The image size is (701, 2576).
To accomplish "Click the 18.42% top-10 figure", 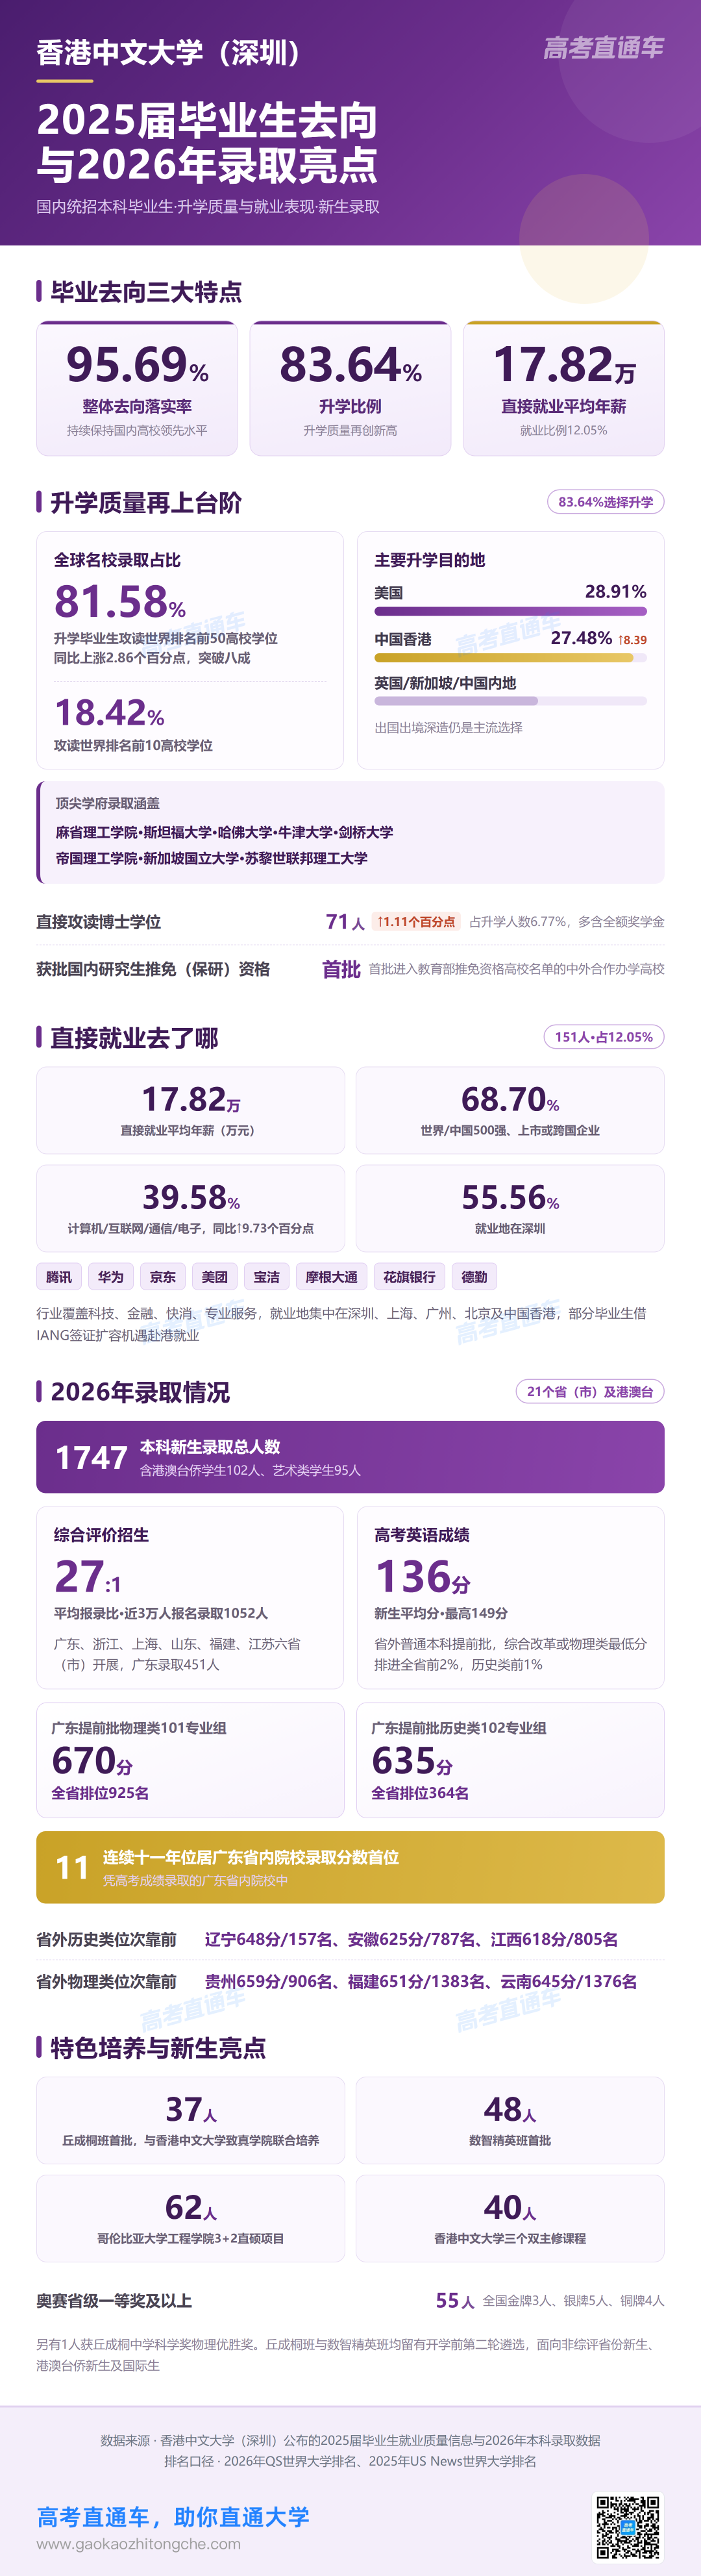I will (x=109, y=712).
